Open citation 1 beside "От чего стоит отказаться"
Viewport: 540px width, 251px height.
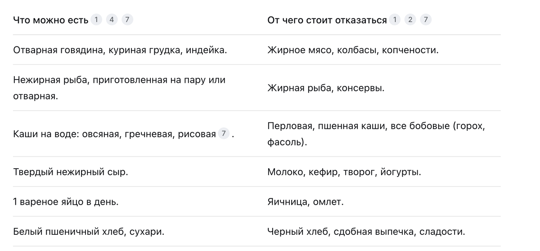click(x=395, y=19)
